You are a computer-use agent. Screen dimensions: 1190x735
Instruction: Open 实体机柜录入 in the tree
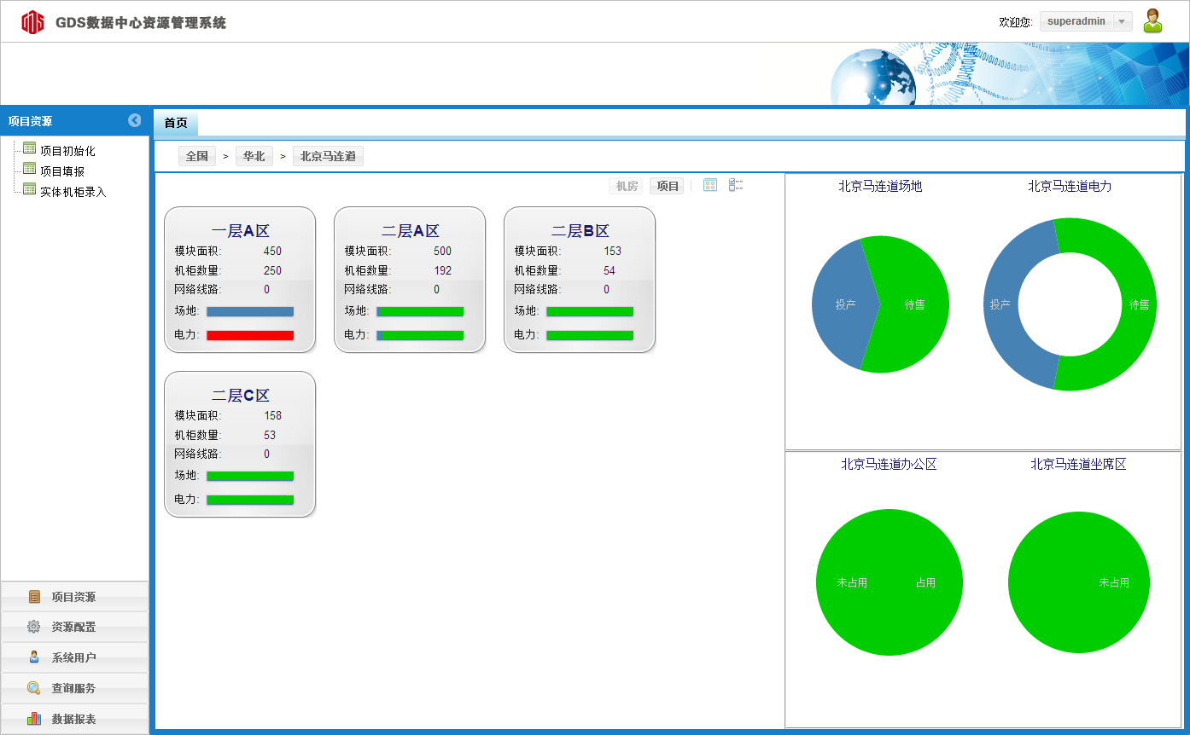pyautogui.click(x=73, y=192)
